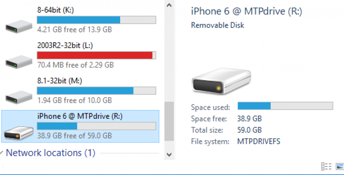Click the MTPDRIVEFS file system value
344x175 pixels.
tap(259, 142)
